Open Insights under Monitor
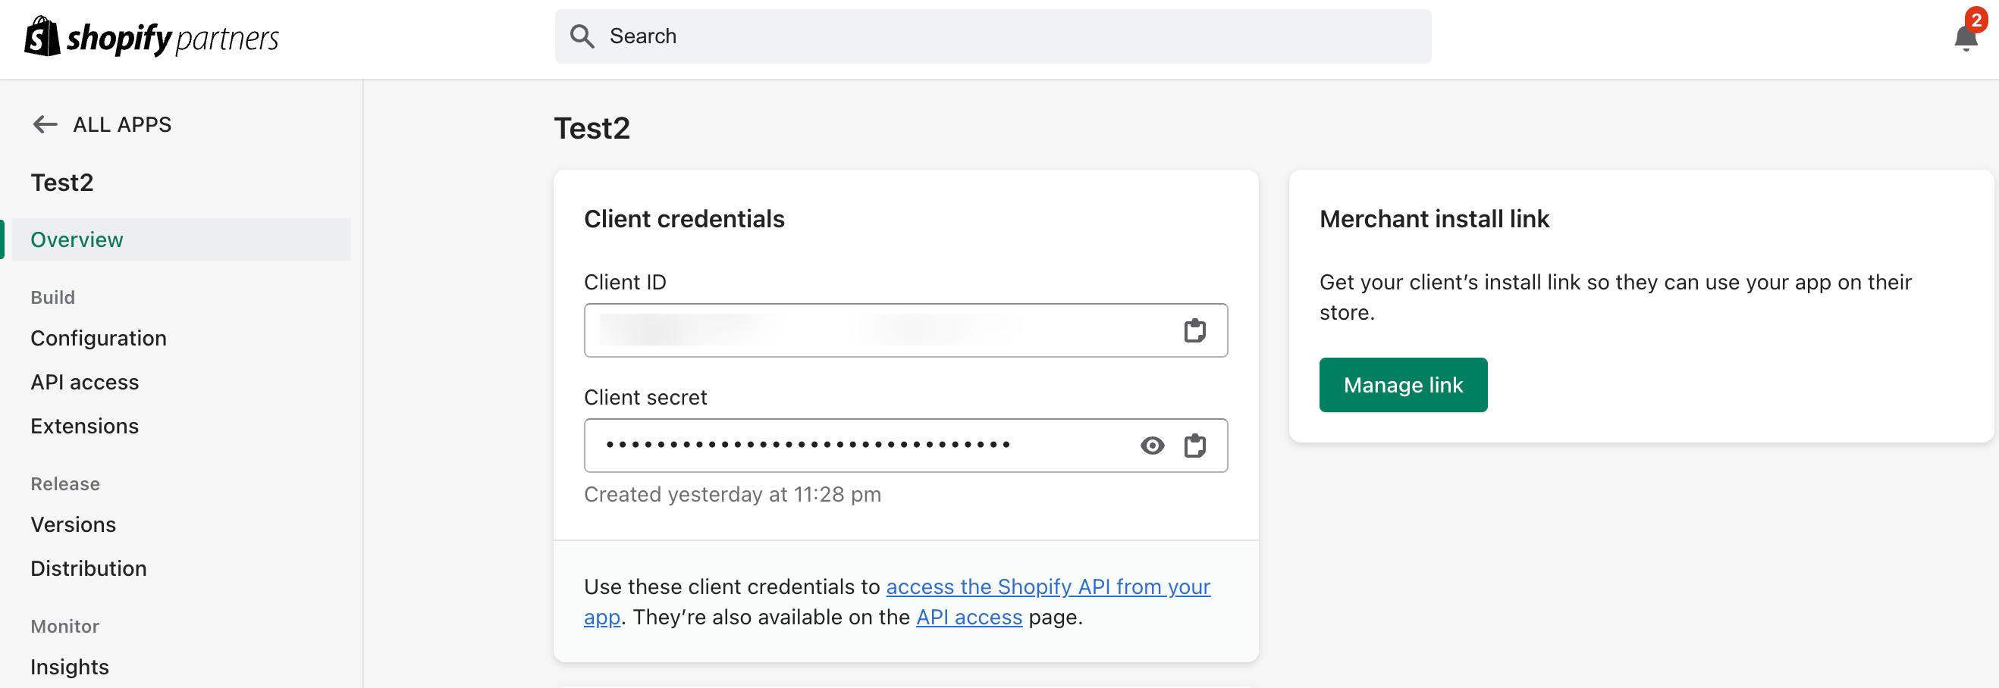 pyautogui.click(x=70, y=667)
